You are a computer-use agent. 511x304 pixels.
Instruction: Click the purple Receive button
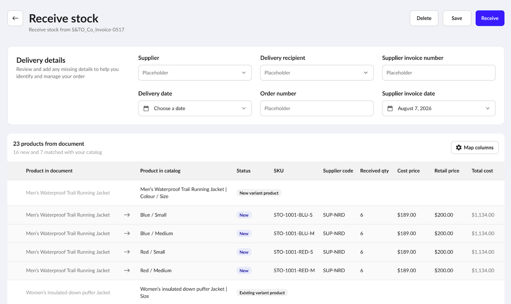[x=490, y=18]
